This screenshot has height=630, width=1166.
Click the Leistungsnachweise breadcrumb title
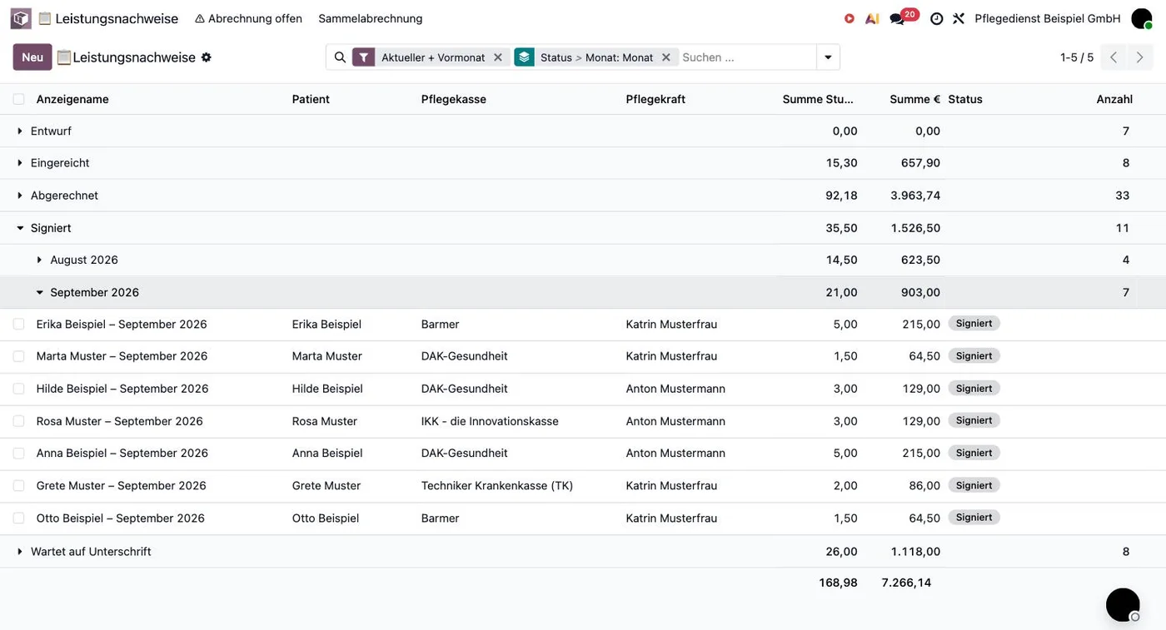(134, 57)
